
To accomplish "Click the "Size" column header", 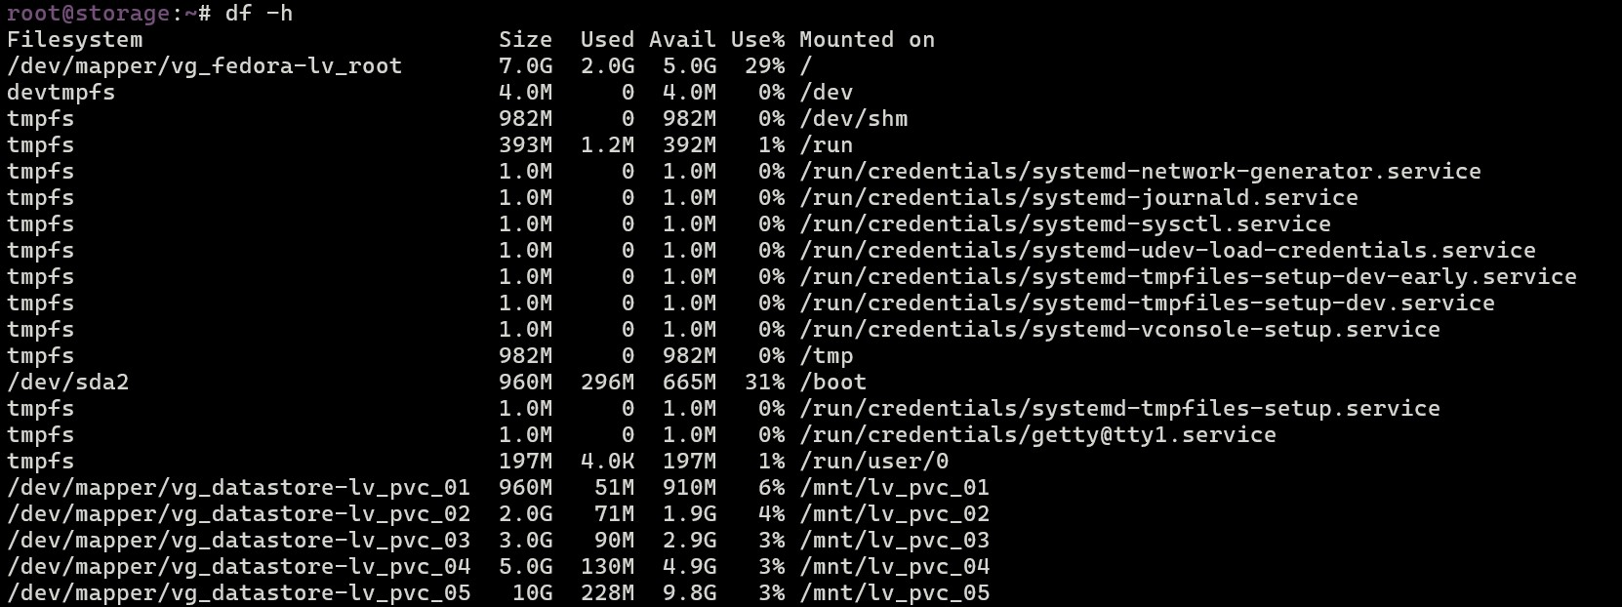I will pyautogui.click(x=525, y=40).
